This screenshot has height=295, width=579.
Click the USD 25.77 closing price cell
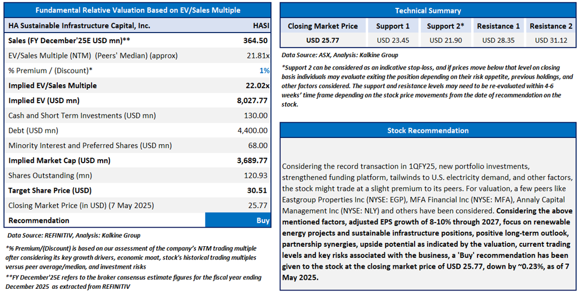(323, 40)
